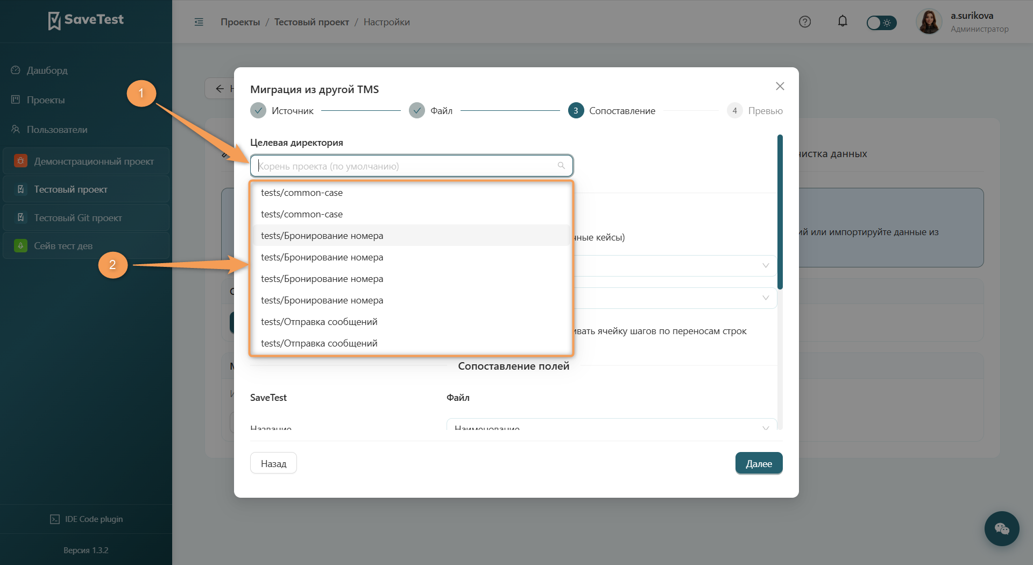Click the SaveTest logo
The height and width of the screenshot is (565, 1033).
(x=86, y=20)
